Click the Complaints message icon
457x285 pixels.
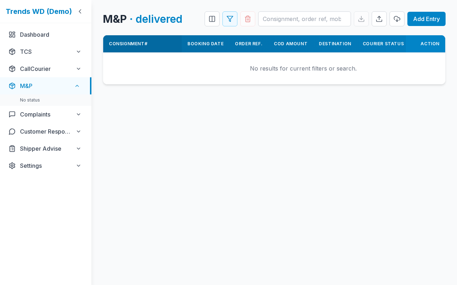click(12, 114)
